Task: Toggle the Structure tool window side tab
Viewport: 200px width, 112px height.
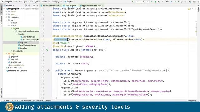Action: (x=1, y=21)
